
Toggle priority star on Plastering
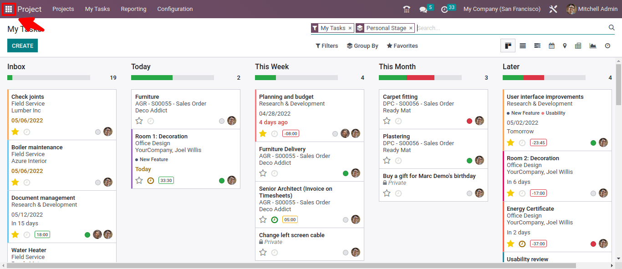387,160
